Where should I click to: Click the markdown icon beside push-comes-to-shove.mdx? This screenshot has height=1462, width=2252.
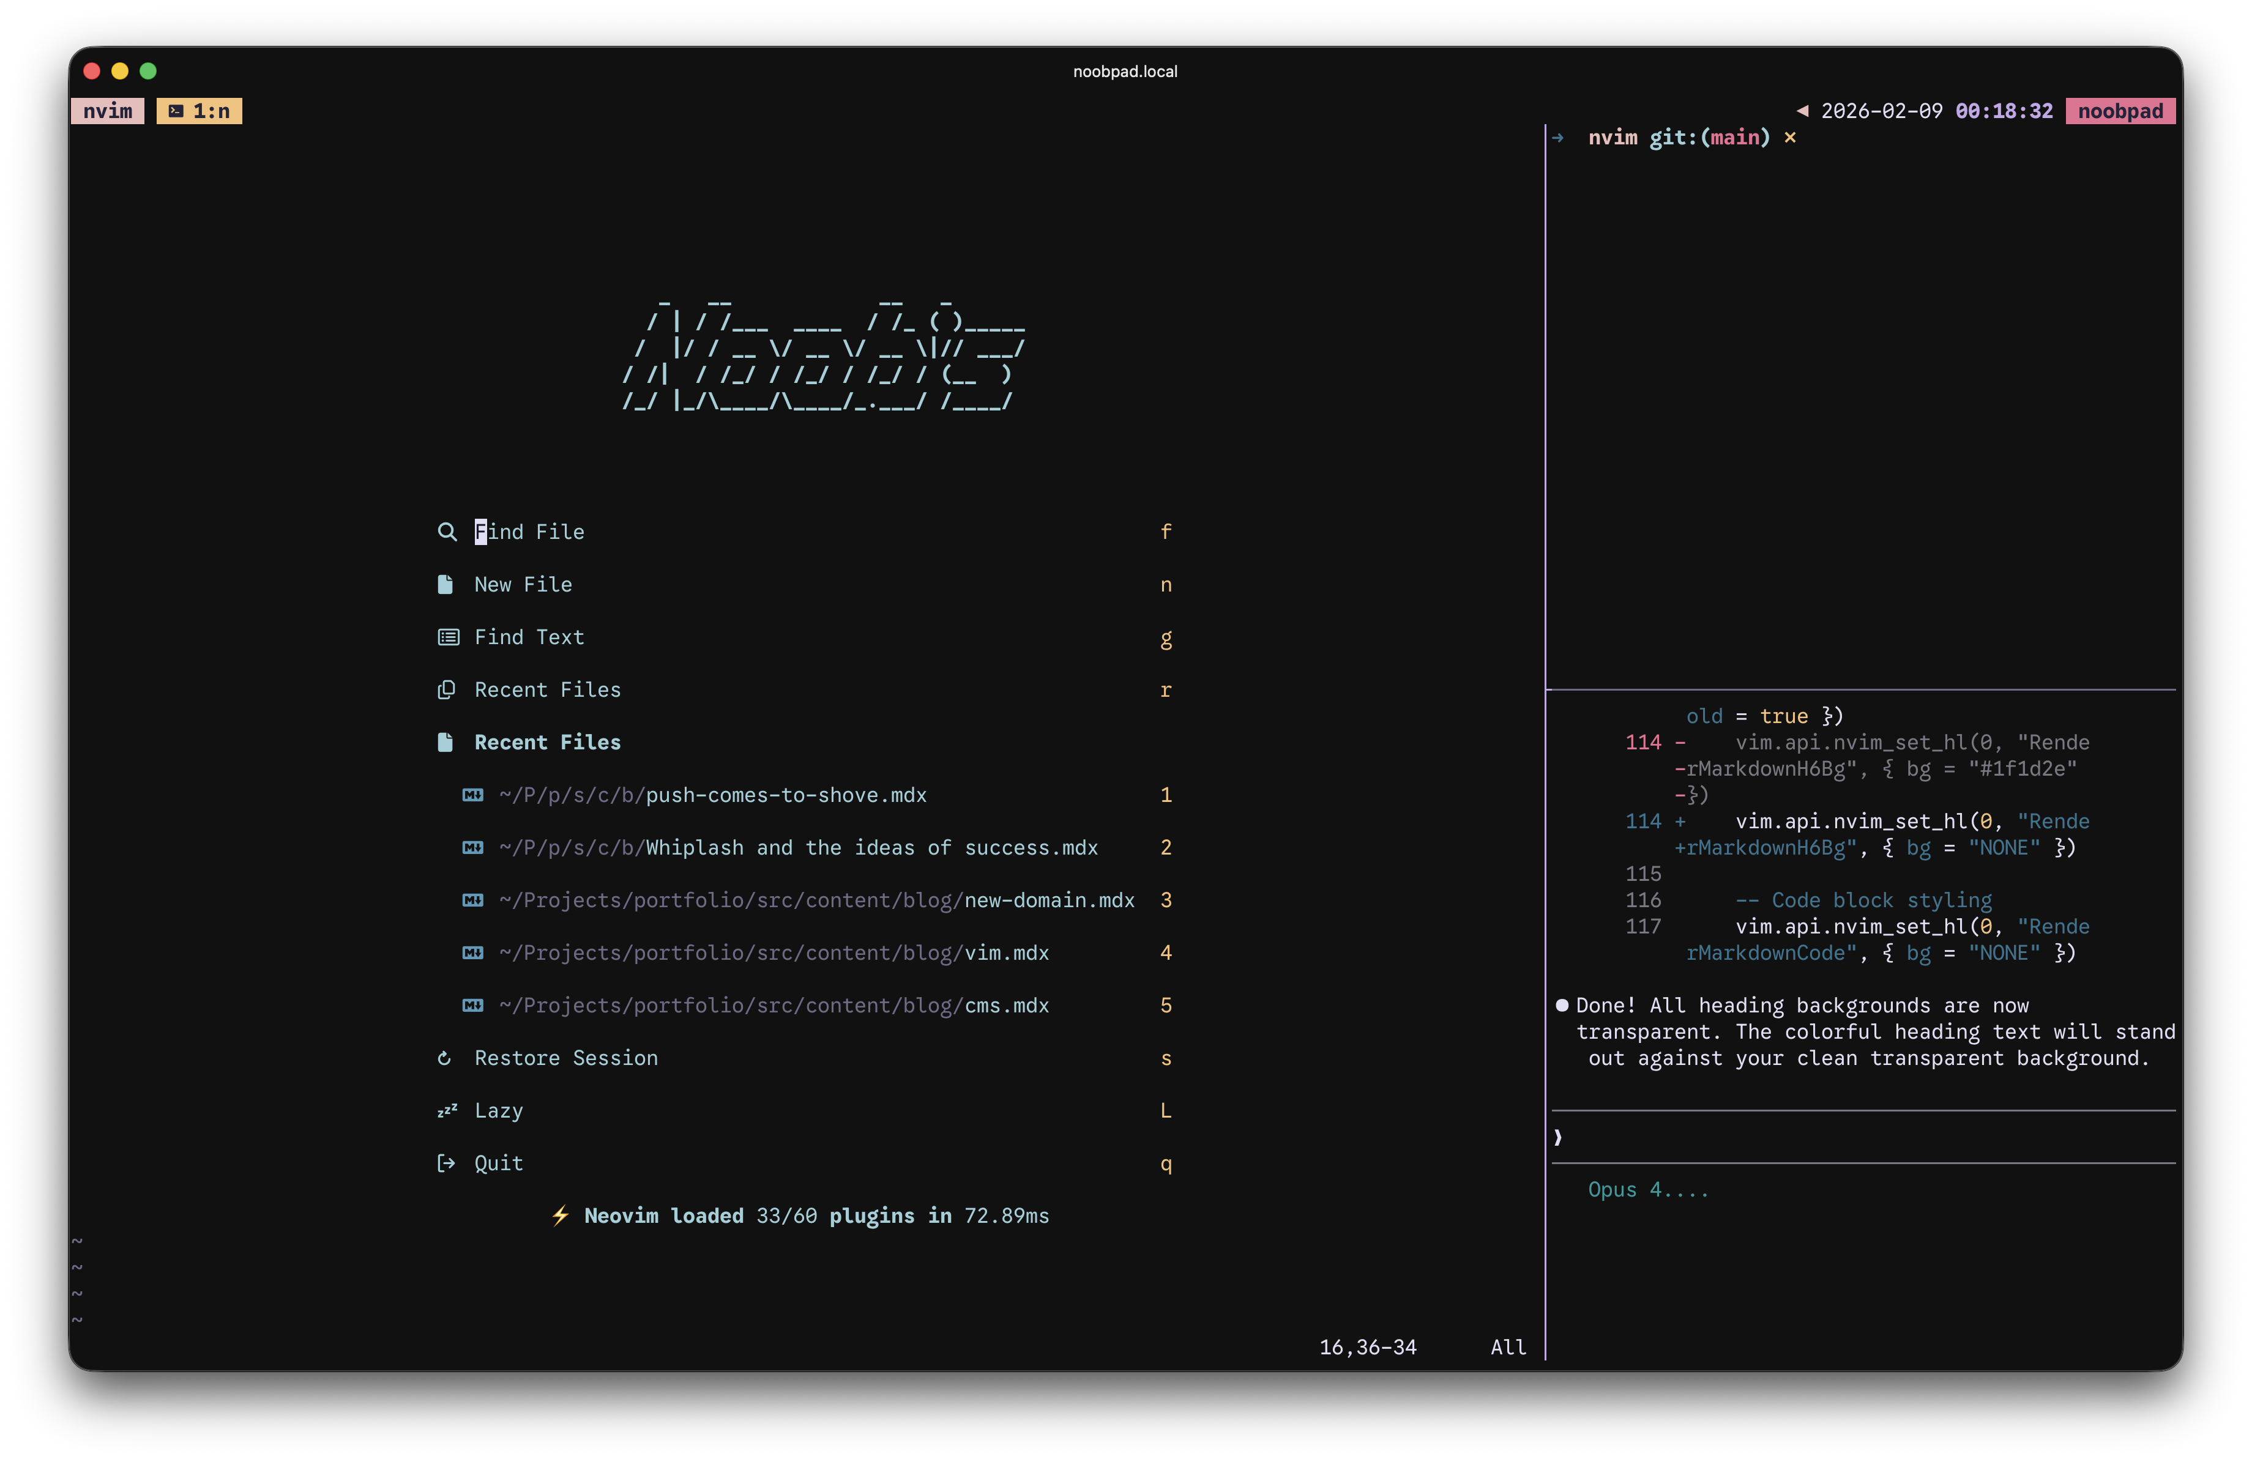[x=472, y=795]
